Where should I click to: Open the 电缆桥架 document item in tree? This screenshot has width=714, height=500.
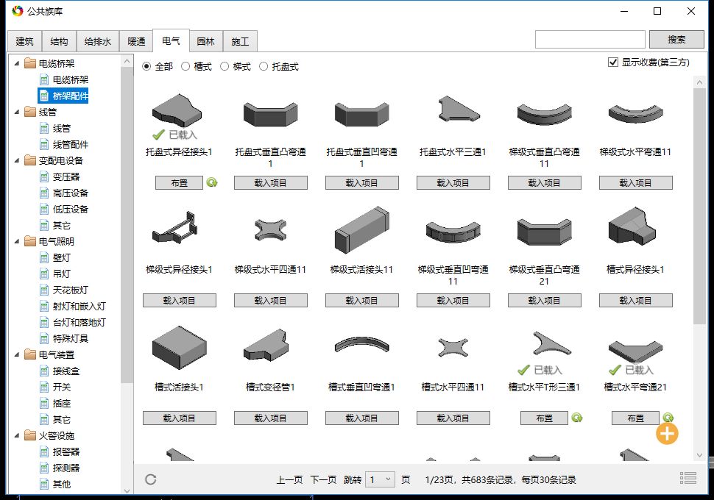click(x=64, y=80)
